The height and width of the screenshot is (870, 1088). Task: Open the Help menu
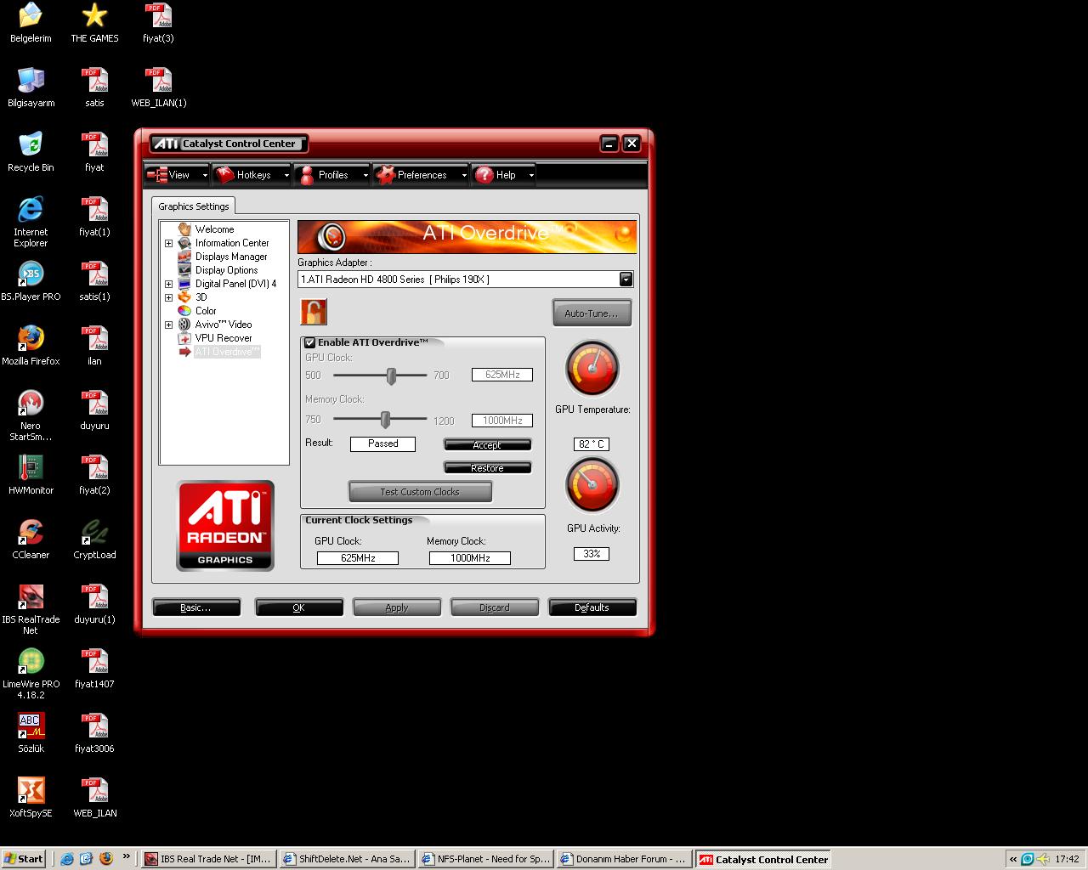tap(504, 175)
